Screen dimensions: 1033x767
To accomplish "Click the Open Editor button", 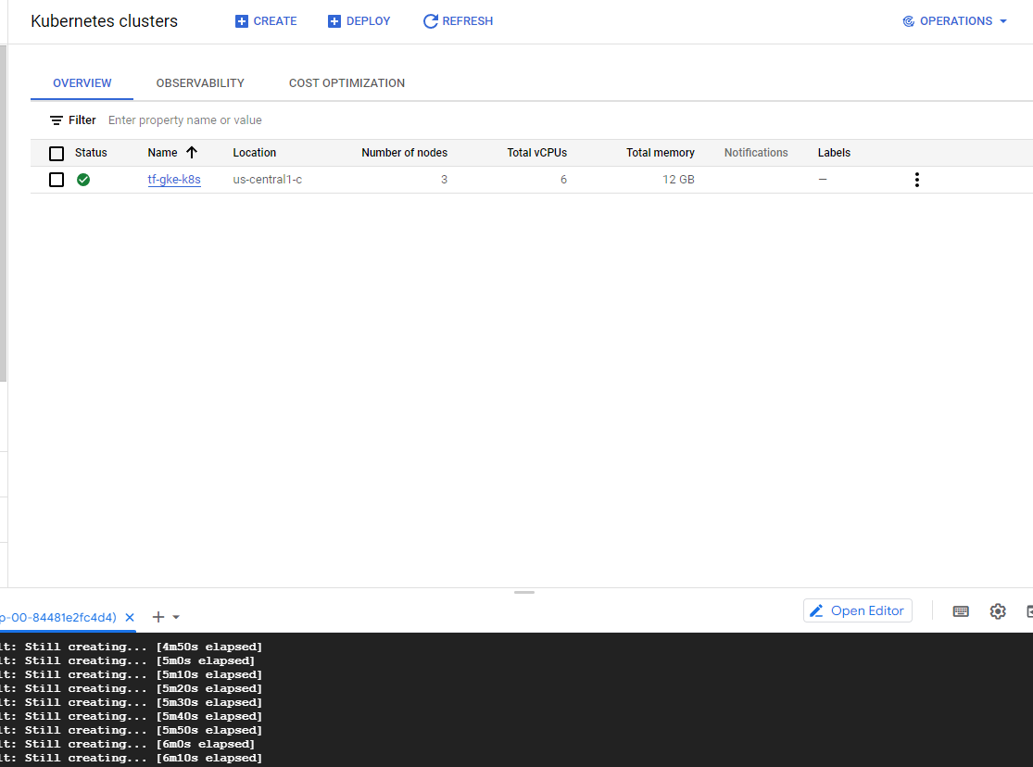I will [858, 610].
